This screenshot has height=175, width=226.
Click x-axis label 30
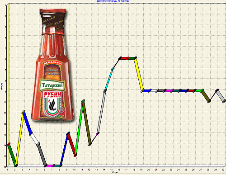[x=223, y=170]
